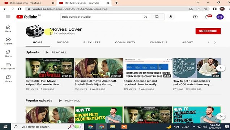This screenshot has width=230, height=130.
Task: Open the orange recorder app in taskbar
Action: click(124, 127)
